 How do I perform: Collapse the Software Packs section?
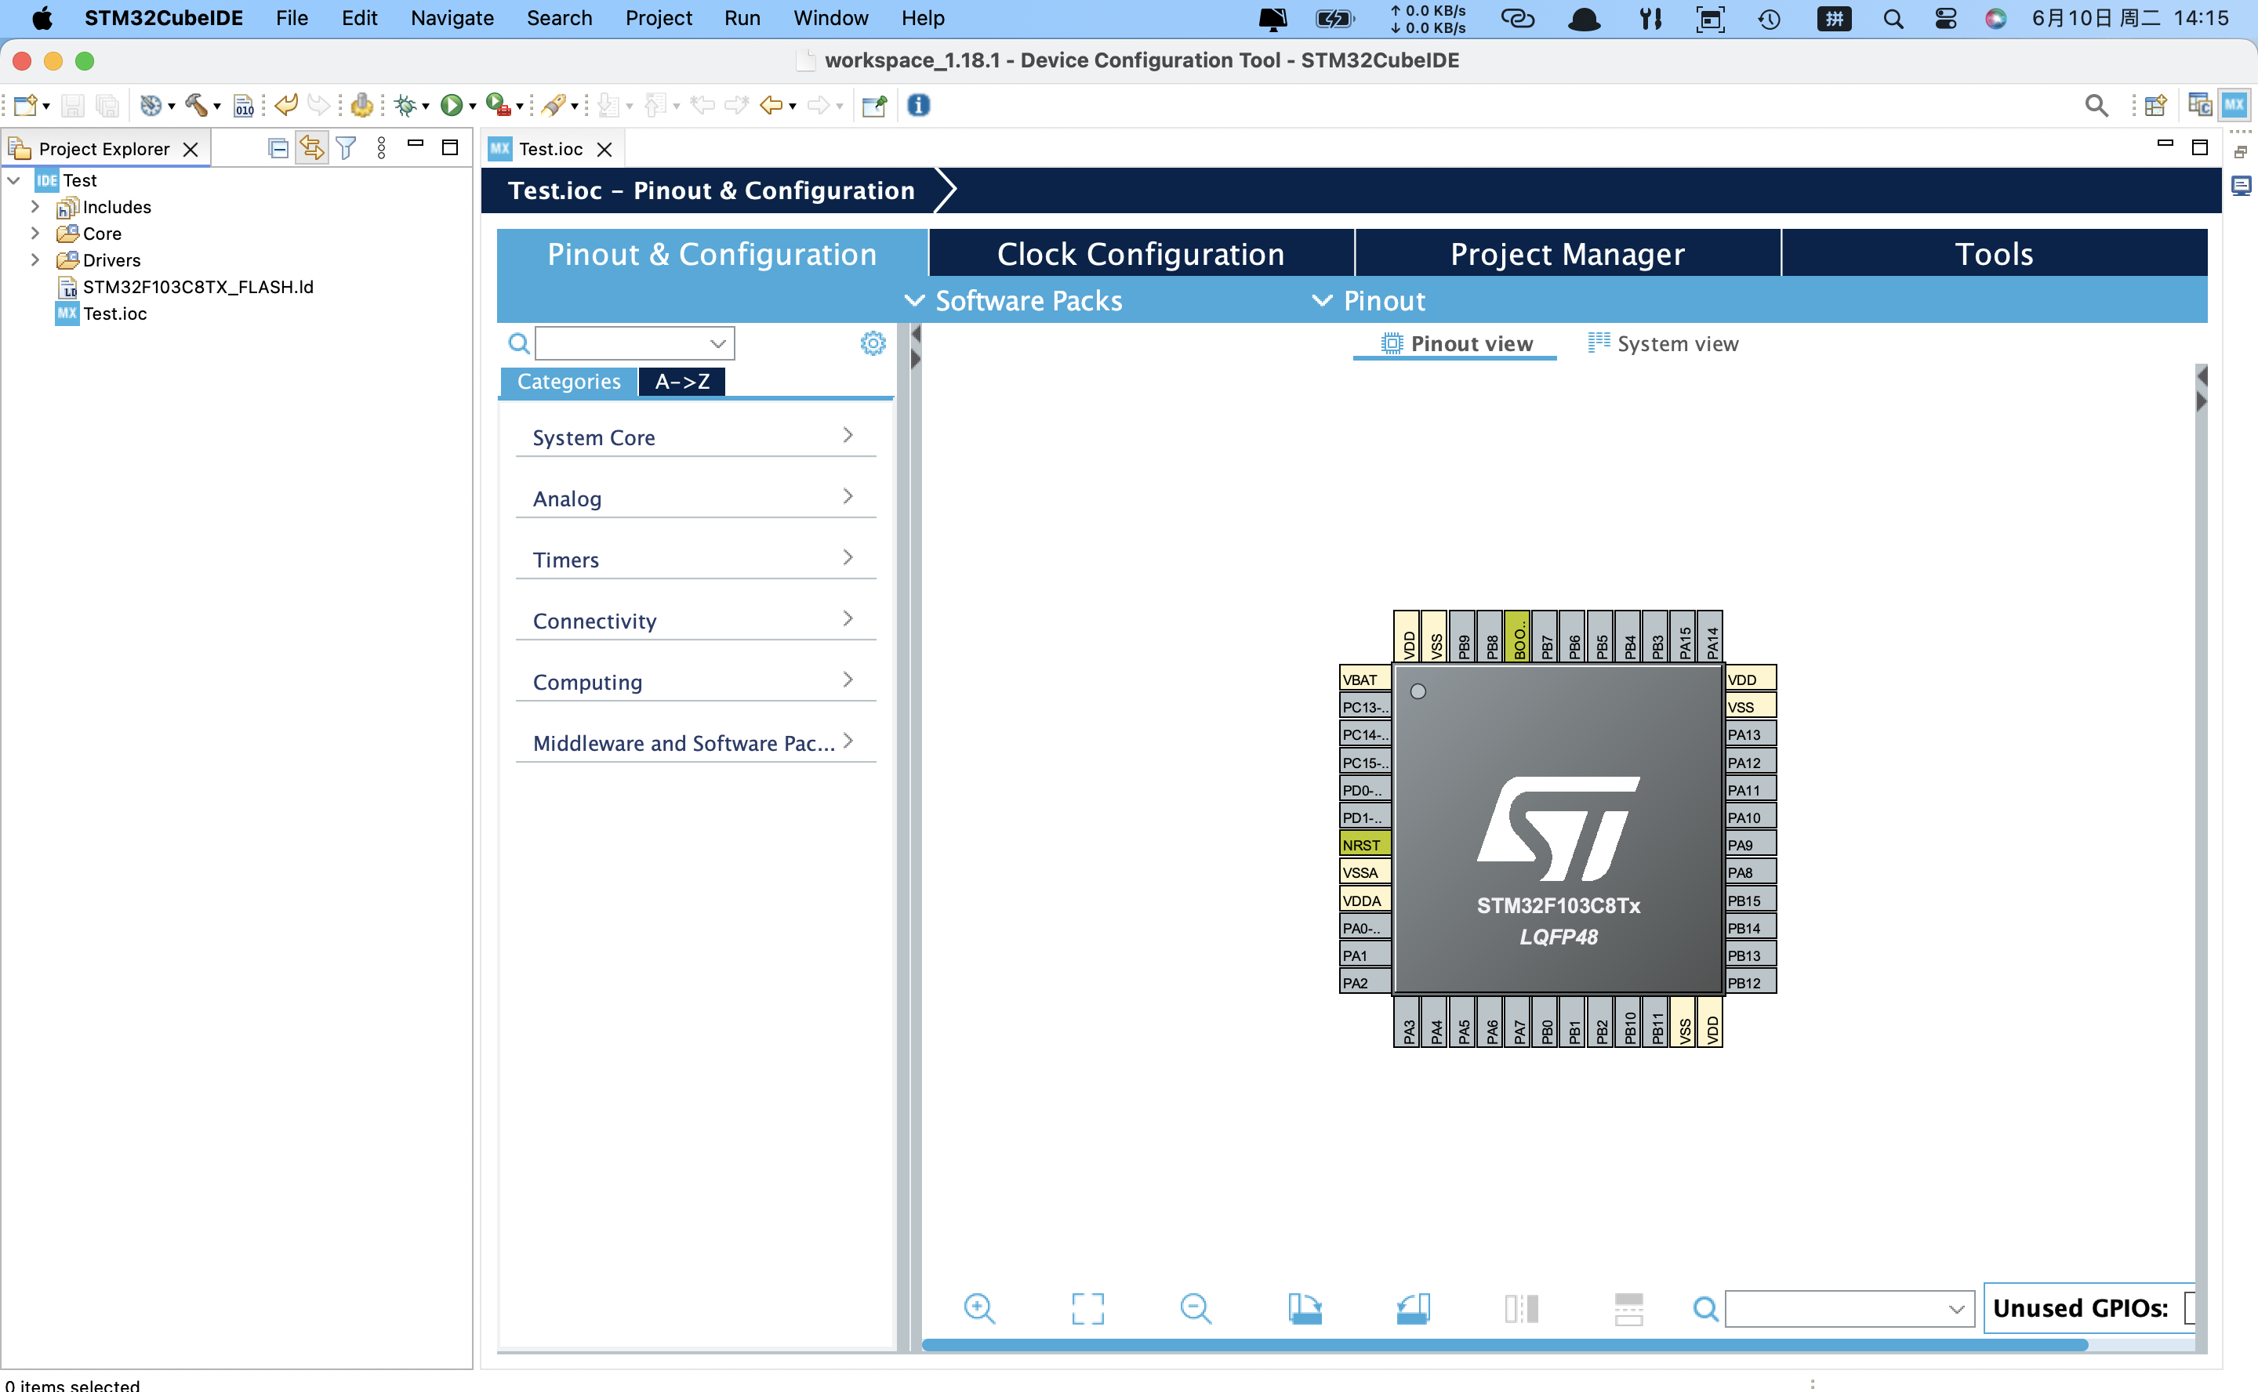point(914,300)
